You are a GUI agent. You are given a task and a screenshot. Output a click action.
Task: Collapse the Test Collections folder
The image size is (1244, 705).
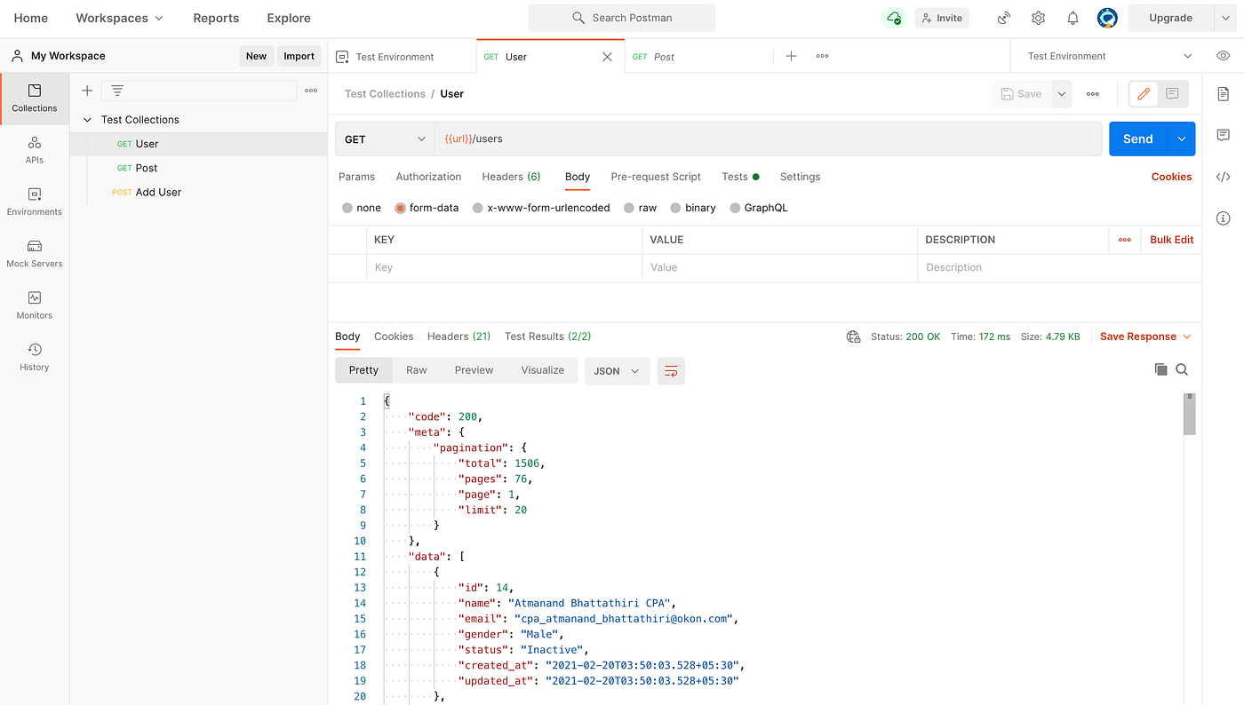point(87,120)
